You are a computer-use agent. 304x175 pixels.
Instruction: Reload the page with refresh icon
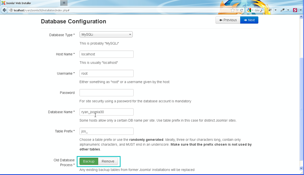tap(242, 10)
